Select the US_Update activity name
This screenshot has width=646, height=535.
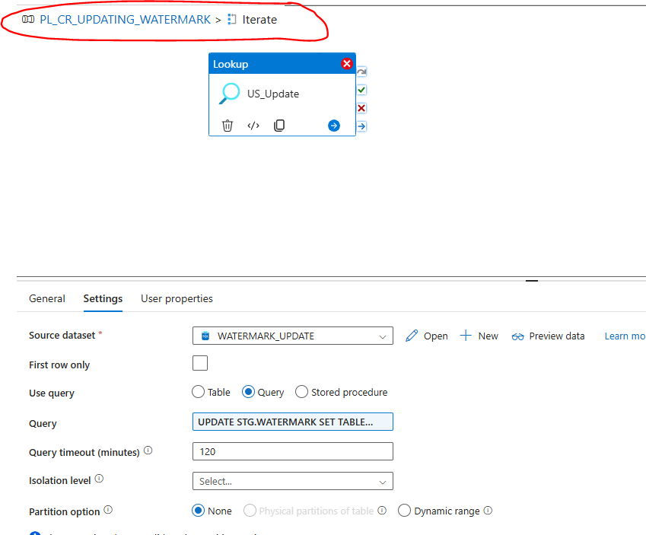click(273, 94)
